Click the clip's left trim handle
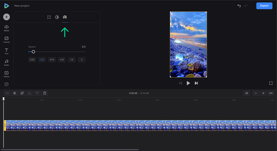 click(5, 126)
